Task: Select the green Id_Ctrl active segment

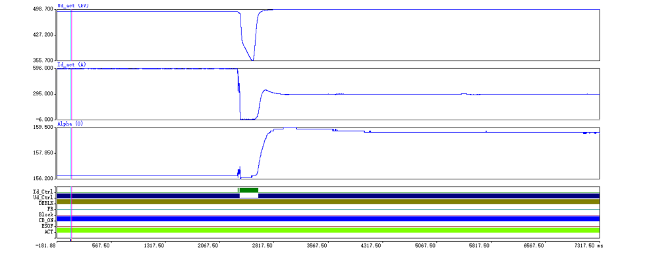Action: 248,190
